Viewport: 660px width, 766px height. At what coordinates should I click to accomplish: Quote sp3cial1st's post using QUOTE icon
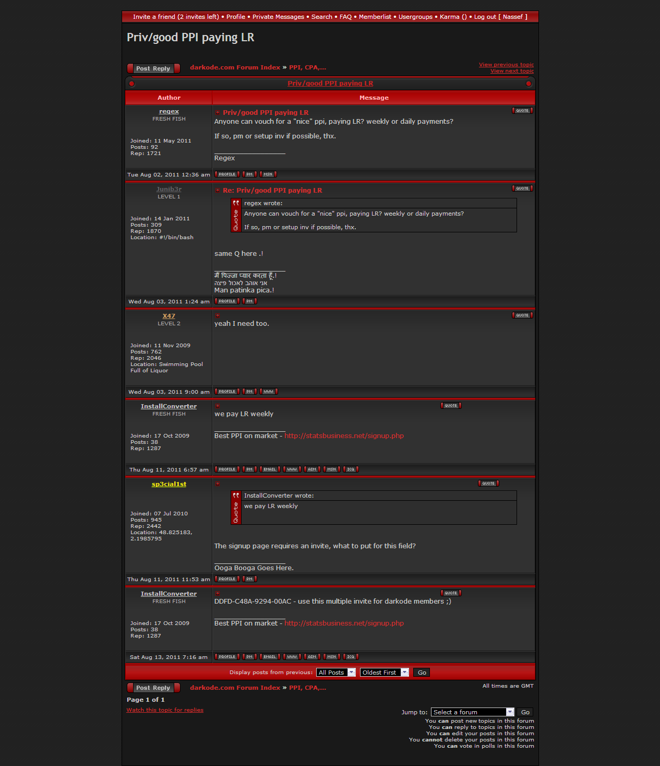488,484
